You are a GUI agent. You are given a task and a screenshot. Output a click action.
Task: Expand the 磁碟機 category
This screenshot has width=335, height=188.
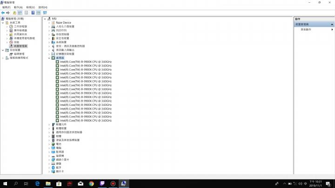(49, 156)
